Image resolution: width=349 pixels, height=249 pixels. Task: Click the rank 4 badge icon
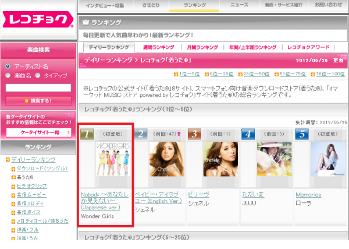(x=248, y=134)
